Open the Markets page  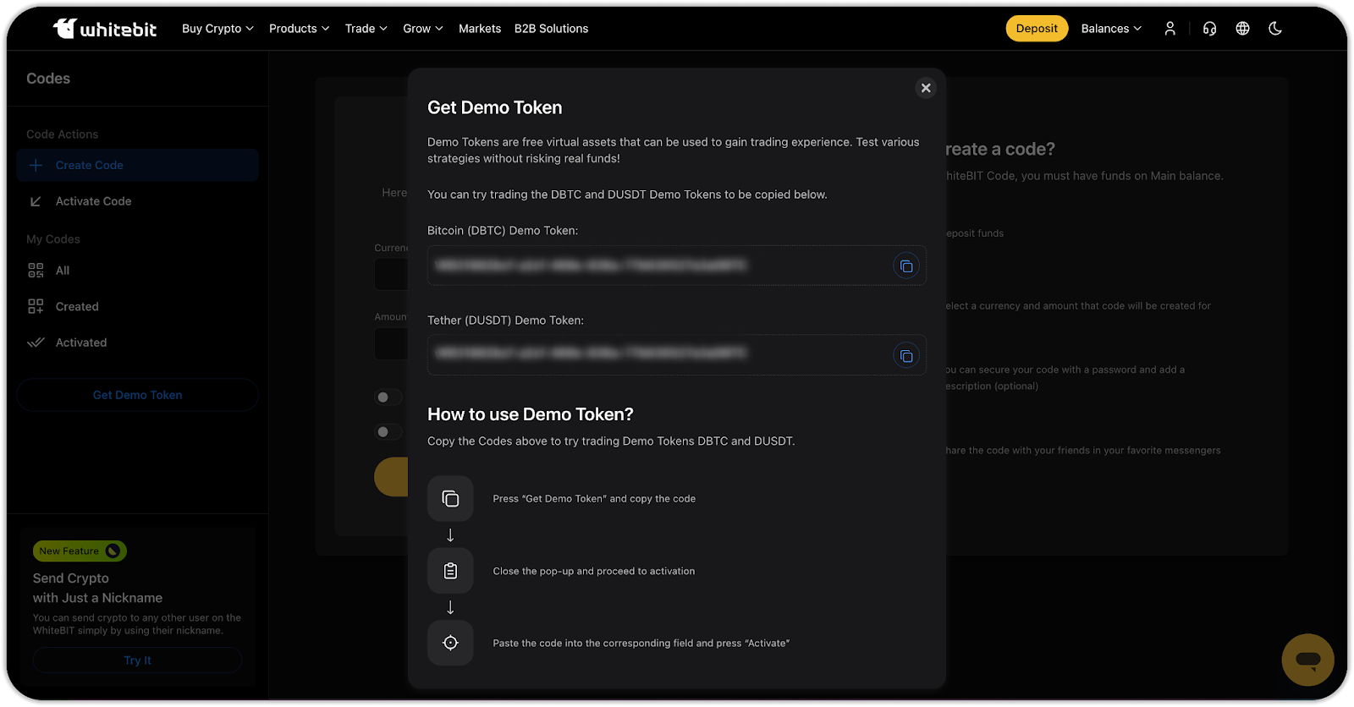tap(480, 29)
